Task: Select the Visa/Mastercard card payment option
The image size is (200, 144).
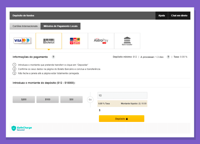Action: [x=23, y=41]
